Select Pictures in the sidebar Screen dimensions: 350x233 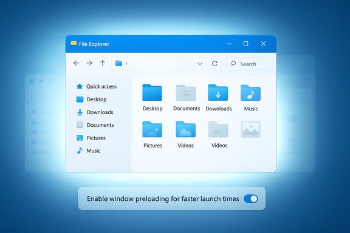(x=91, y=138)
